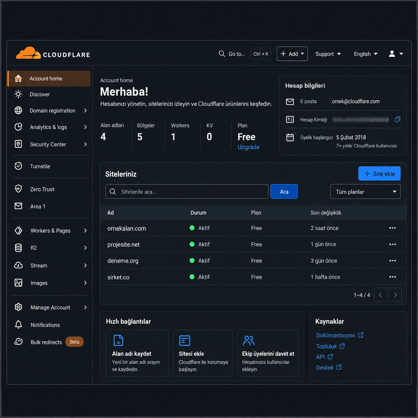Open the Support dropdown
Screen dimensions: 418x418
(x=328, y=54)
